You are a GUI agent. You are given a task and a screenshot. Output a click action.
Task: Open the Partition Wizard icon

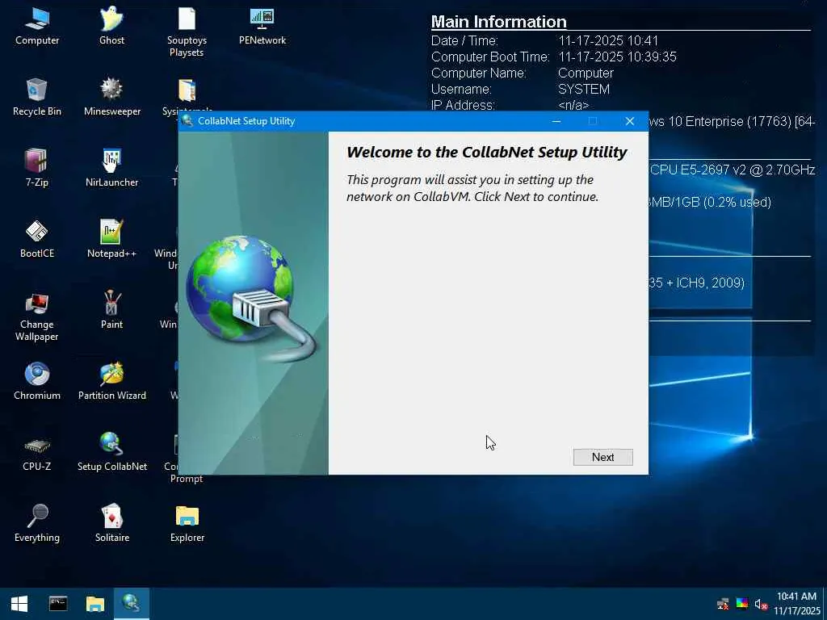coord(111,381)
